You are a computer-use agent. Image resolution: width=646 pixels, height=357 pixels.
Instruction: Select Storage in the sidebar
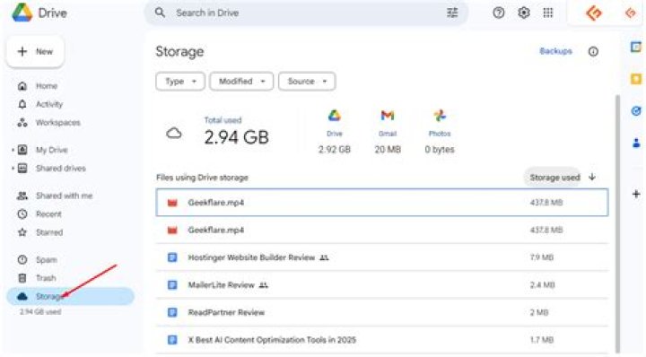pyautogui.click(x=71, y=297)
